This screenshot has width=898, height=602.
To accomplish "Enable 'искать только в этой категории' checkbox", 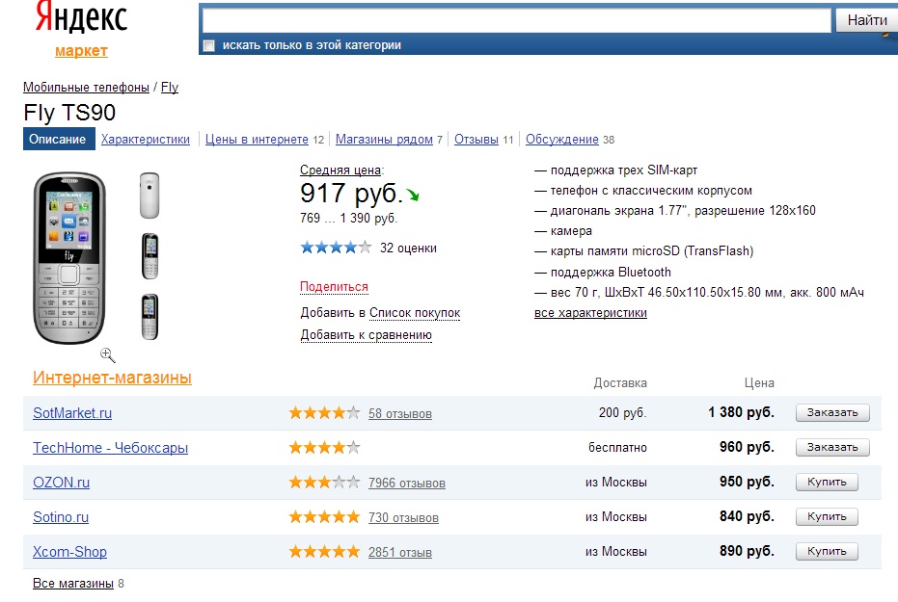I will pos(209,45).
